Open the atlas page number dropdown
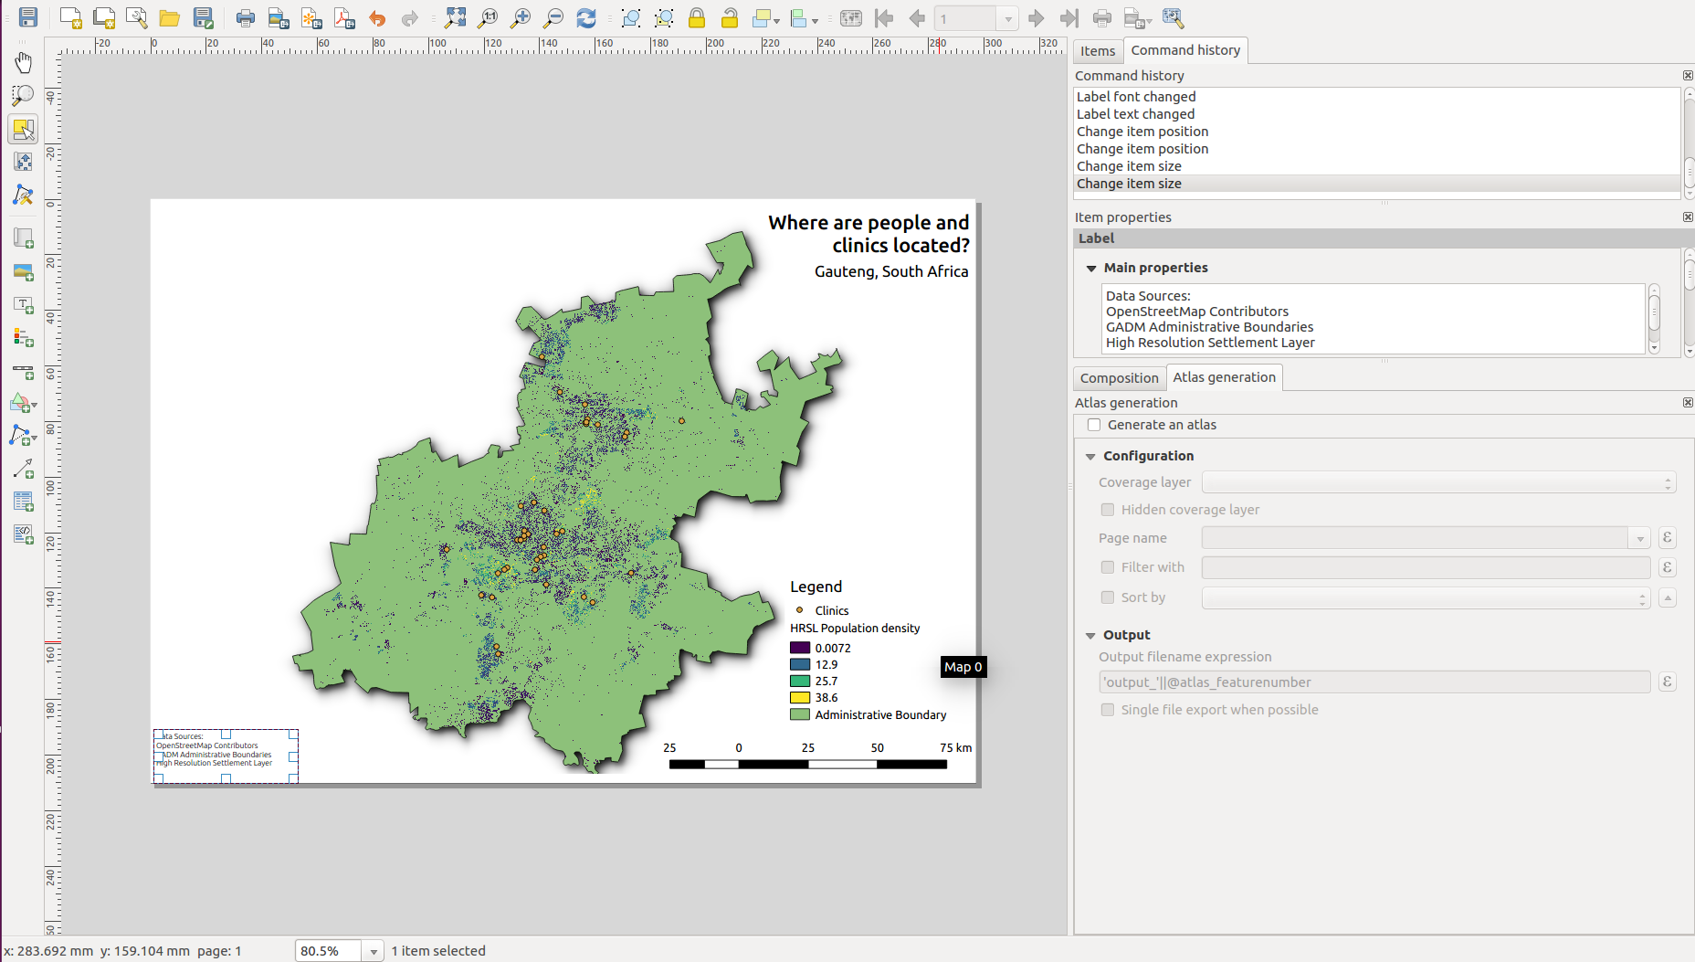Screen dimensions: 1695x962 [1007, 18]
